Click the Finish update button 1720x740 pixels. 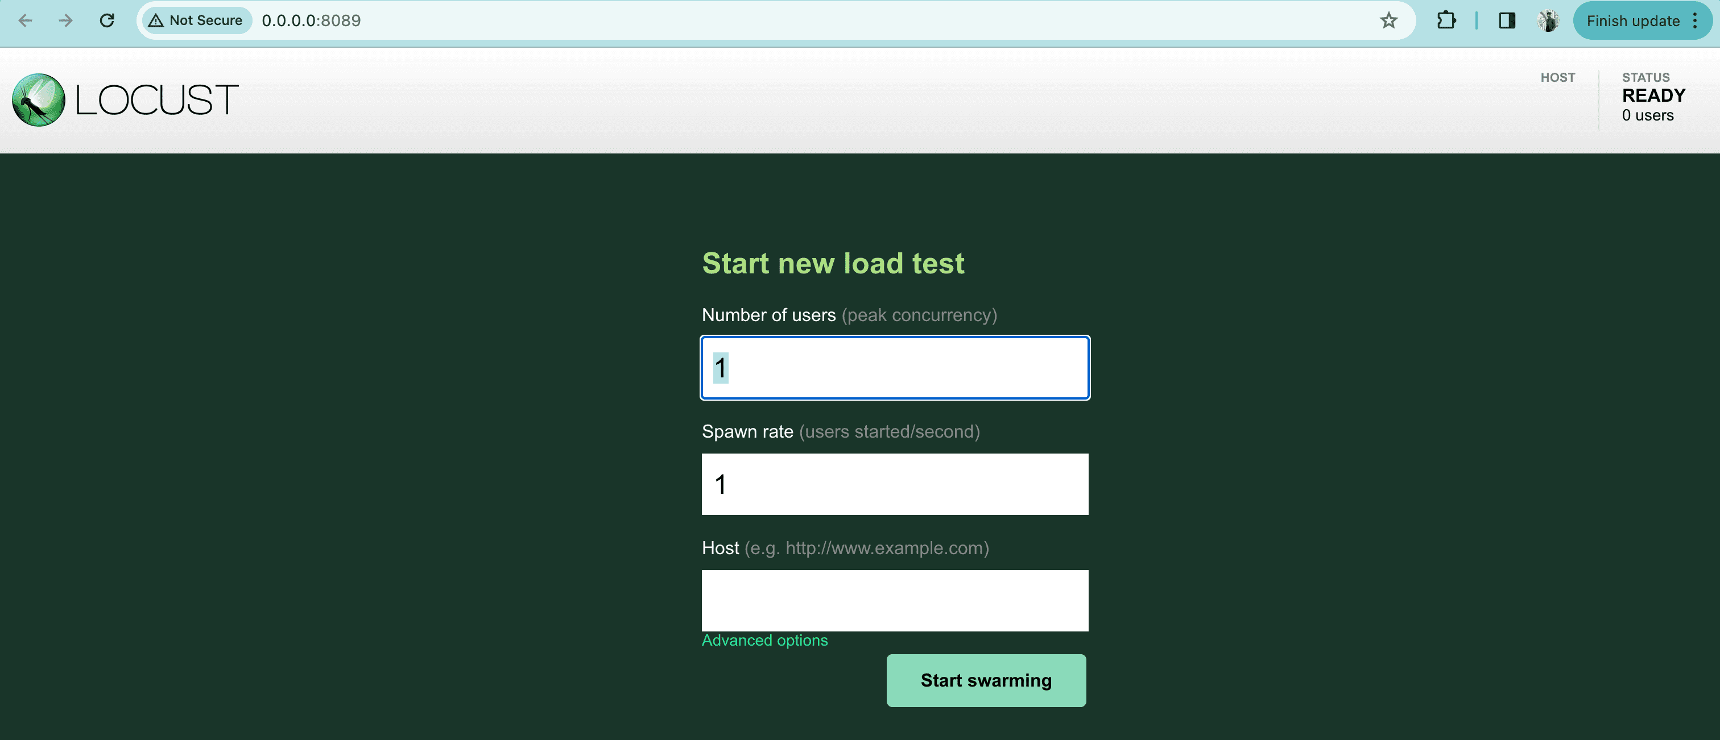click(x=1632, y=20)
